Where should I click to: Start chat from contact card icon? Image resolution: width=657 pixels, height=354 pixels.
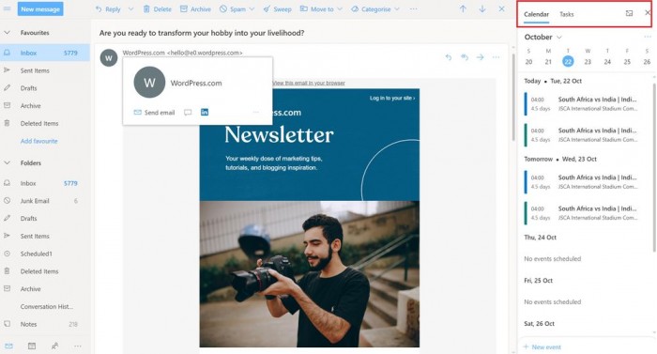(x=188, y=113)
